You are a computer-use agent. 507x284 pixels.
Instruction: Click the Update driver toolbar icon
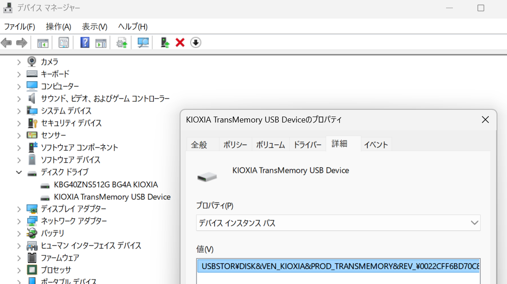122,43
